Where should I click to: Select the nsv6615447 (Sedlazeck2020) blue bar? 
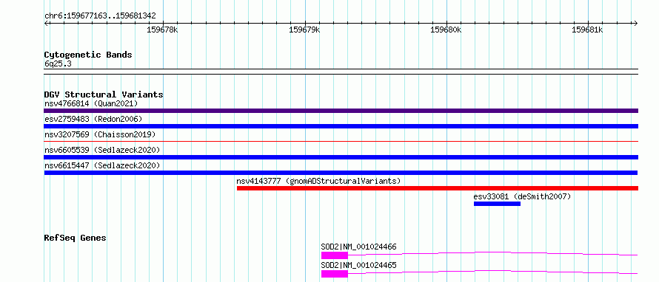point(341,173)
